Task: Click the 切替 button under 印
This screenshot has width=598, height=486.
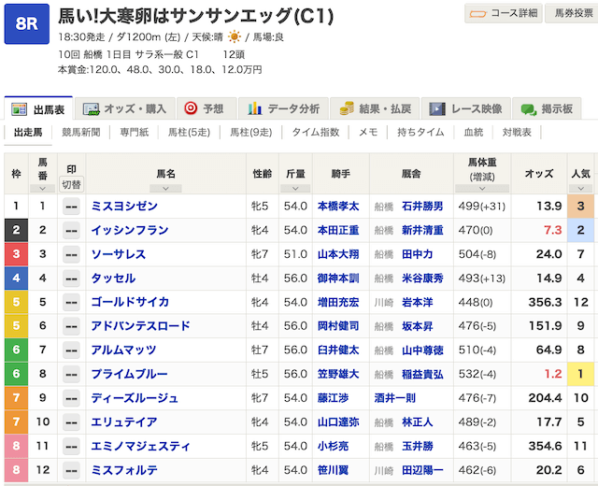Action: tap(71, 184)
